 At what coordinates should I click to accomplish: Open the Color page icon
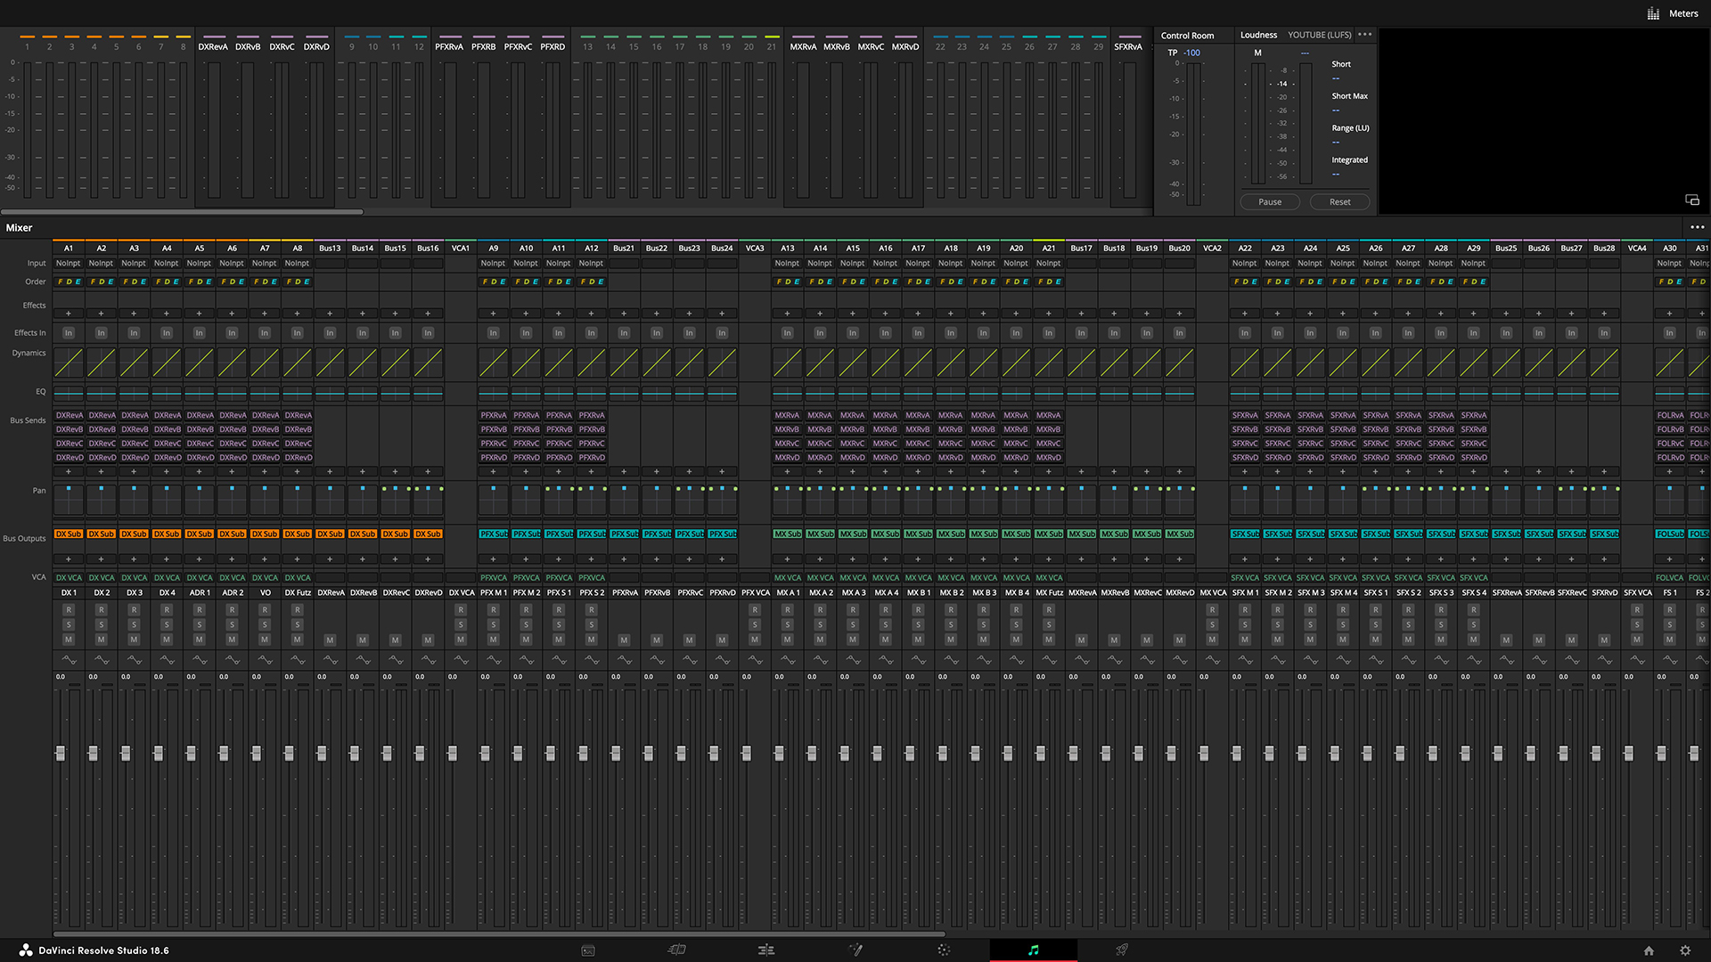[944, 950]
